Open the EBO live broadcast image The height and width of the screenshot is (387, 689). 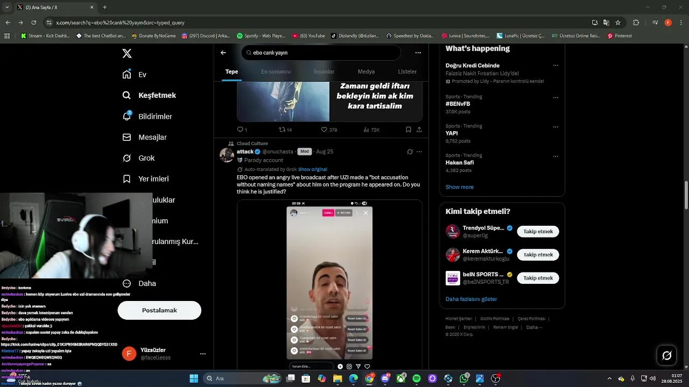(x=329, y=284)
